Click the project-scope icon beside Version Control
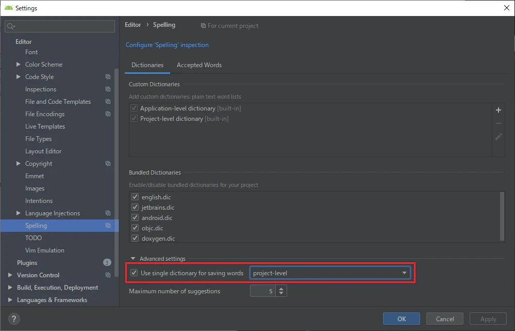 tap(108, 275)
